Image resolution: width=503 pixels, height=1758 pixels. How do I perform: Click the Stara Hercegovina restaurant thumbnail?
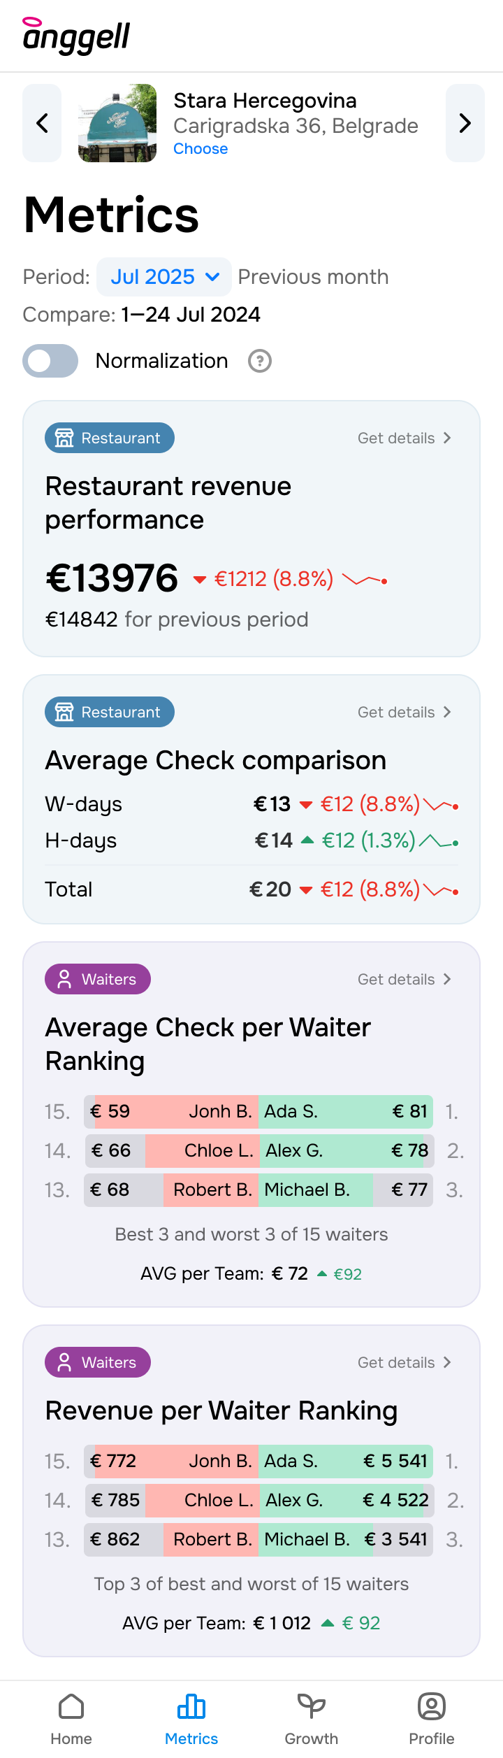pyautogui.click(x=117, y=123)
